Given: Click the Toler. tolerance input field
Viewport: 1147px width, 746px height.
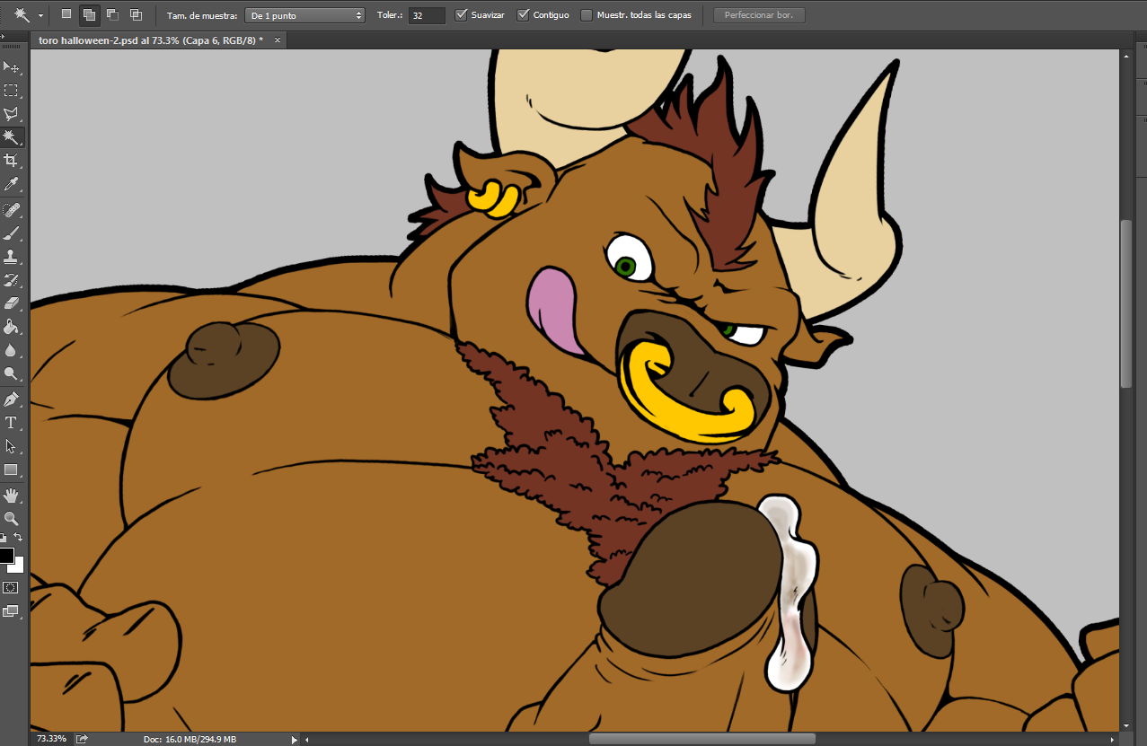Looking at the screenshot, I should pyautogui.click(x=427, y=15).
